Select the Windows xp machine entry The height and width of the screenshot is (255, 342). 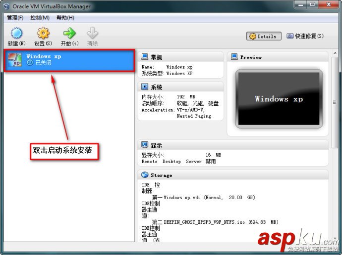[x=69, y=60]
